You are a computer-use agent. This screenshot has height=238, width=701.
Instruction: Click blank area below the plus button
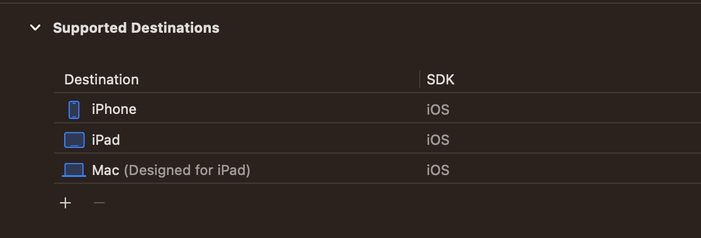coord(65,226)
